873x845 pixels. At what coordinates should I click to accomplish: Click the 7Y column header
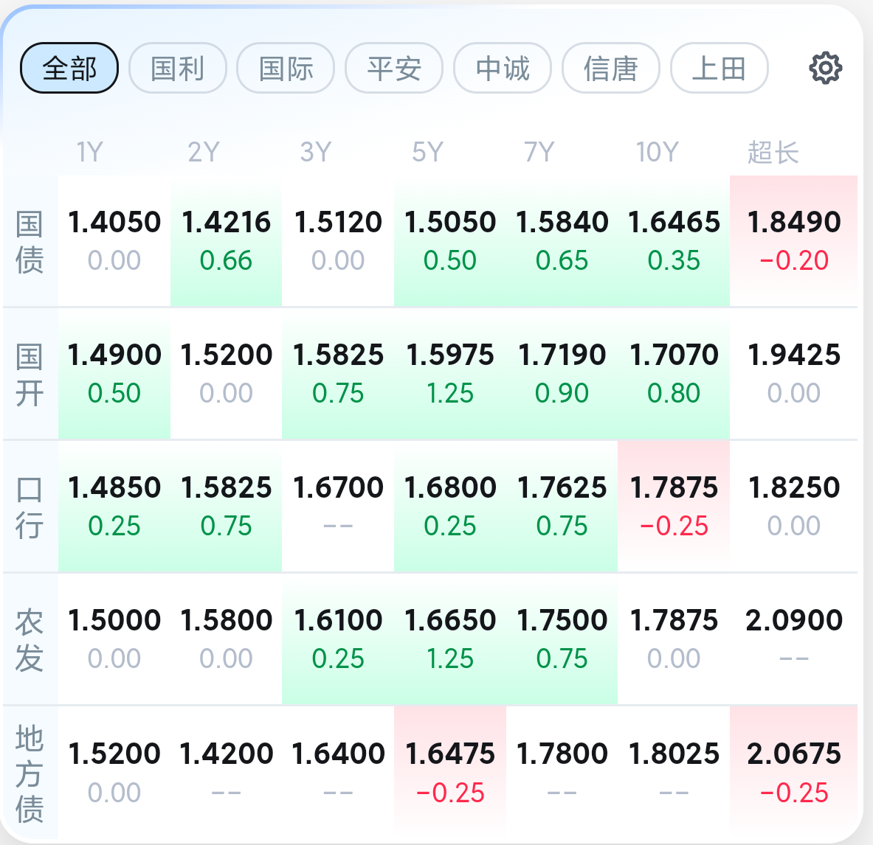pyautogui.click(x=539, y=153)
